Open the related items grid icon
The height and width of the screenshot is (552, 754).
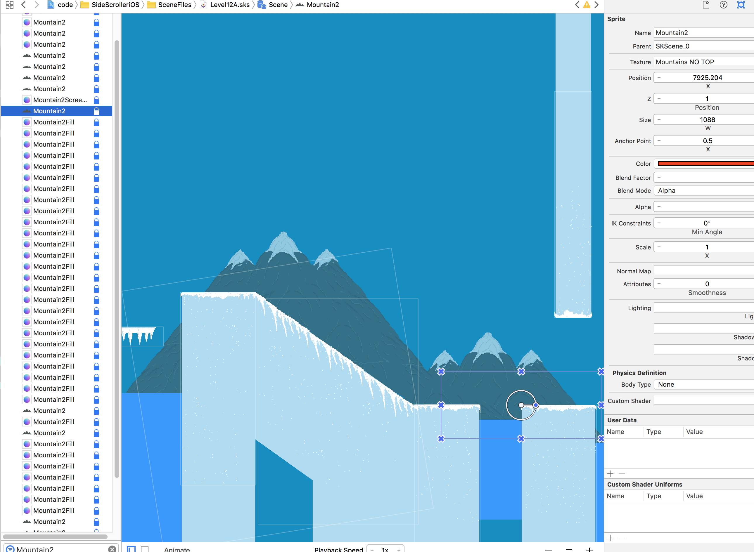tap(9, 5)
